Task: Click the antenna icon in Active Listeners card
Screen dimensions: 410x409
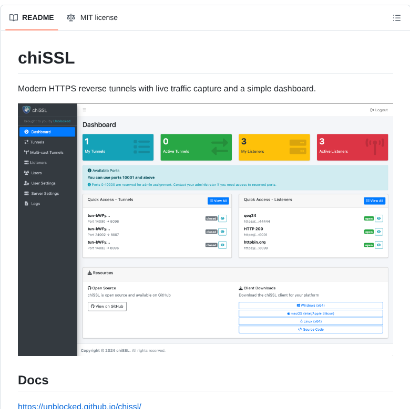Action: pyautogui.click(x=375, y=147)
